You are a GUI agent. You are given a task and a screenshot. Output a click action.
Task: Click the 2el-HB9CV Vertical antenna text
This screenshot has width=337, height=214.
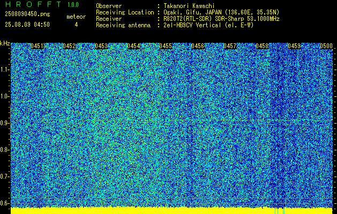tap(208, 25)
